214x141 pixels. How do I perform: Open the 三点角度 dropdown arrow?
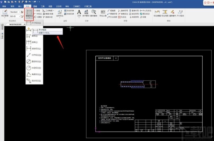point(53,11)
